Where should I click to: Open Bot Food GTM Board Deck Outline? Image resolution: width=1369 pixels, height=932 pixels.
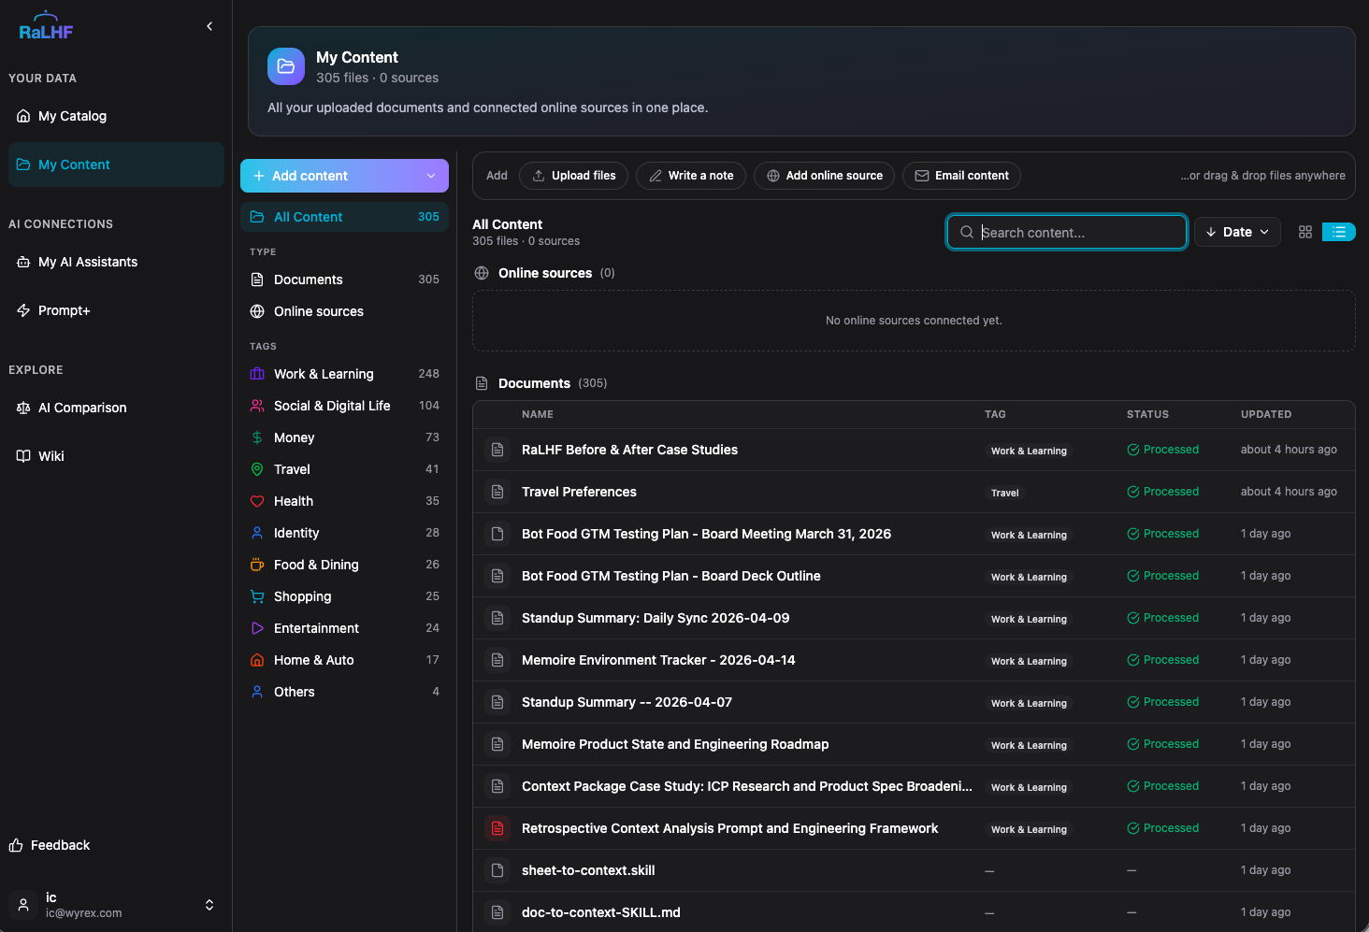click(x=670, y=576)
